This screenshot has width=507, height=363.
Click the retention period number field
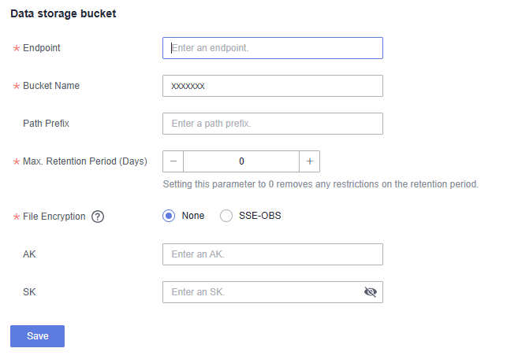coord(241,161)
